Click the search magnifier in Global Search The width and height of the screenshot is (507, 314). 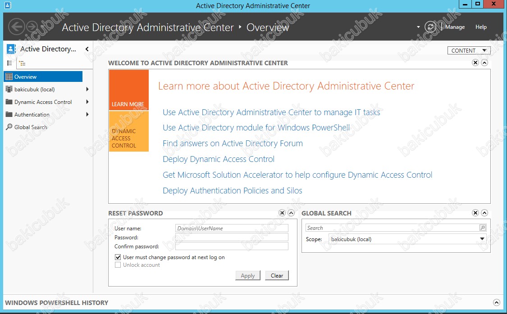pos(482,228)
